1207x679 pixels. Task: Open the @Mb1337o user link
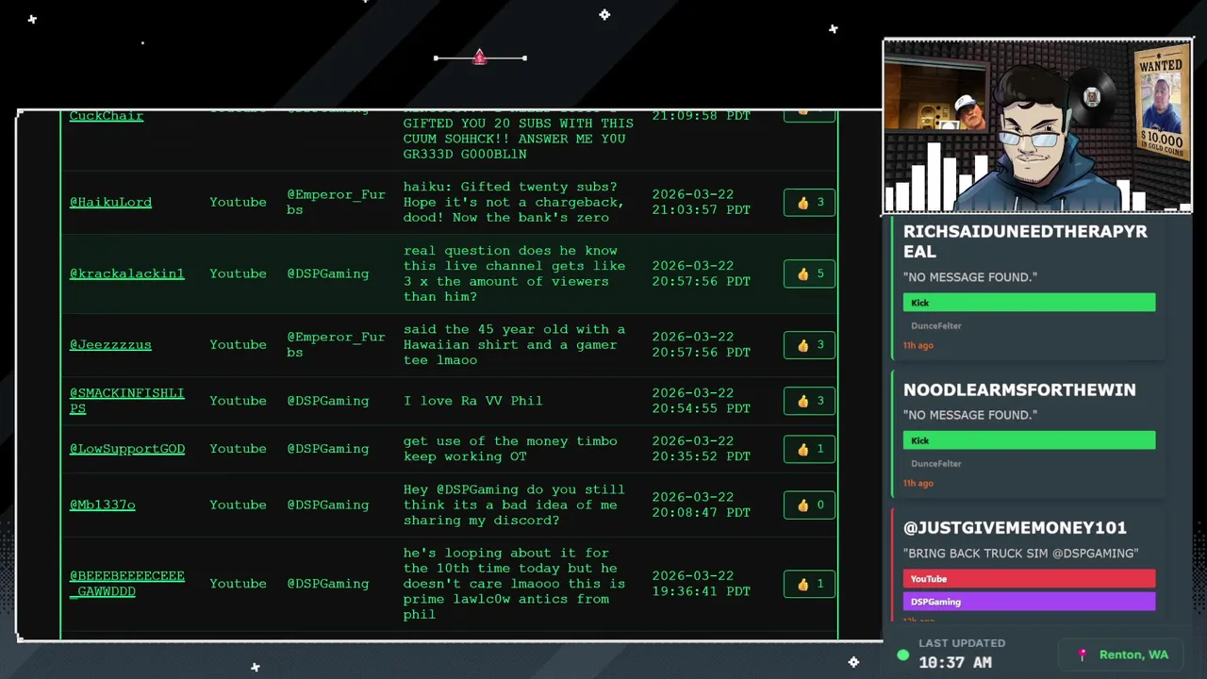pyautogui.click(x=102, y=505)
